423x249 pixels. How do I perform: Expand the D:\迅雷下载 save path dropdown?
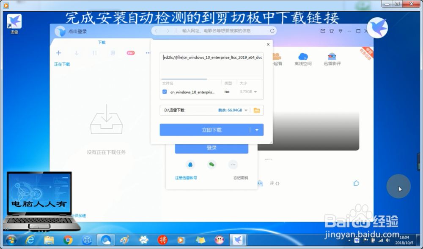pos(246,111)
